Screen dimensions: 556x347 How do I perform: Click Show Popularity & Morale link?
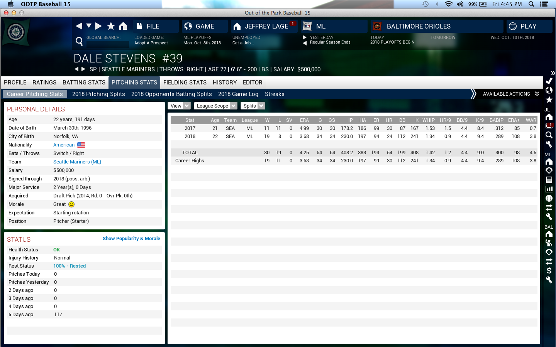[x=131, y=239]
